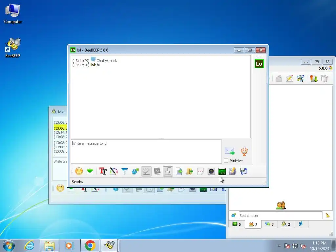The width and height of the screenshot is (336, 252).
Task: Show hidden tray icons arrow
Action: coord(279,246)
